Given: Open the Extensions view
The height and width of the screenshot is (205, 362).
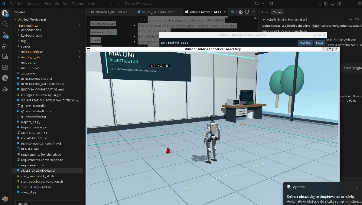Looking at the screenshot, I should tap(5, 68).
